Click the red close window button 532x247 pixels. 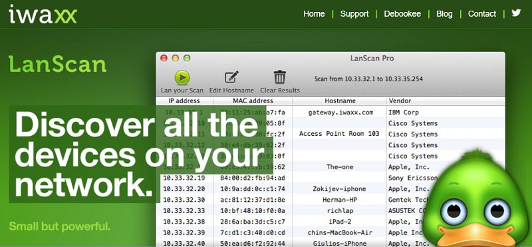(164, 58)
